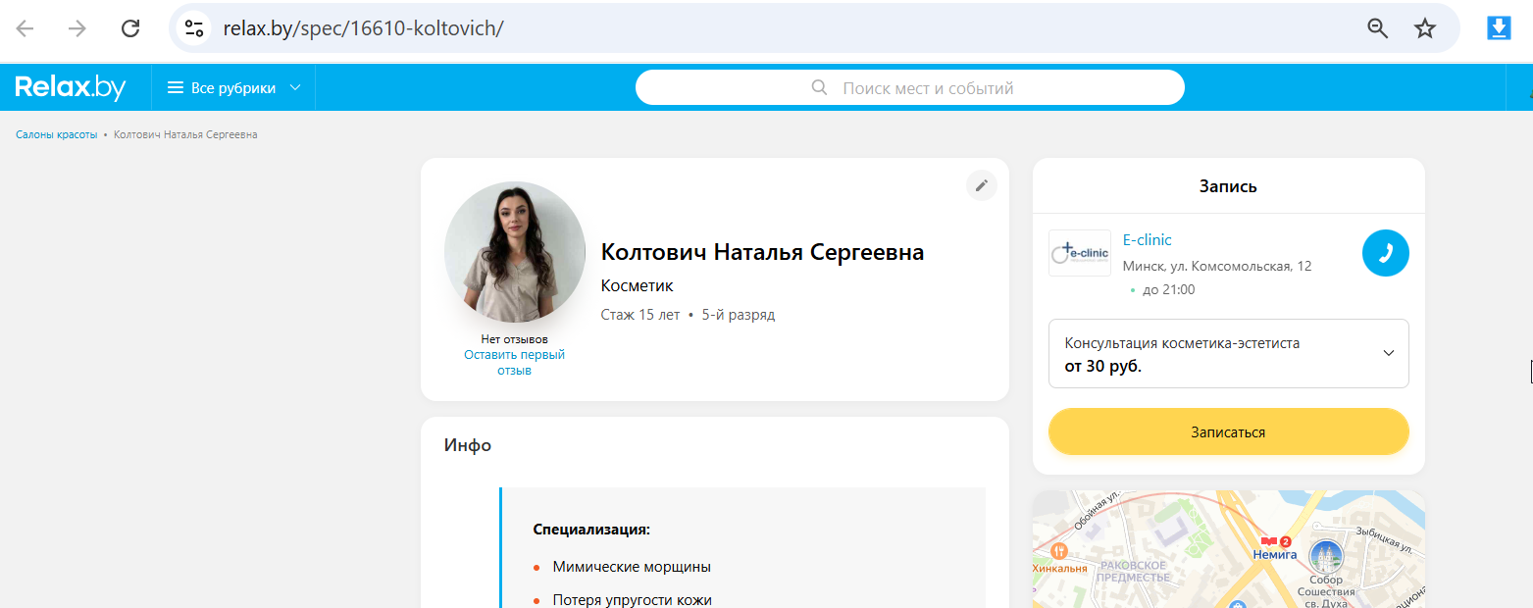Click the Хинкальня restaurant marker on the map

coord(1058,552)
